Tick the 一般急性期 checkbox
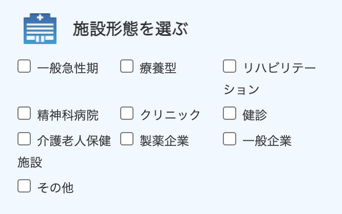Image resolution: width=342 pixels, height=214 pixels. point(24,66)
